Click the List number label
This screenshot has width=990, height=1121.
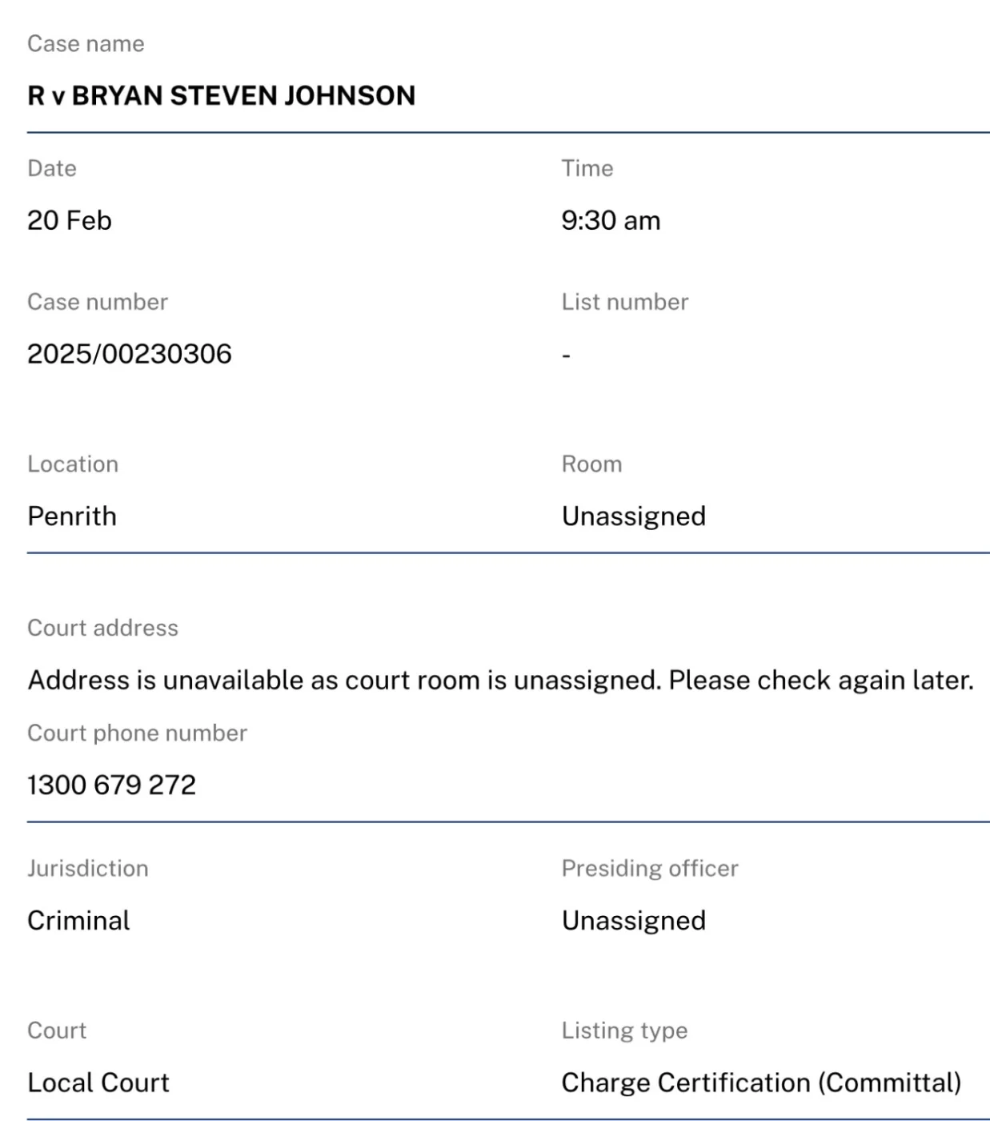point(624,302)
